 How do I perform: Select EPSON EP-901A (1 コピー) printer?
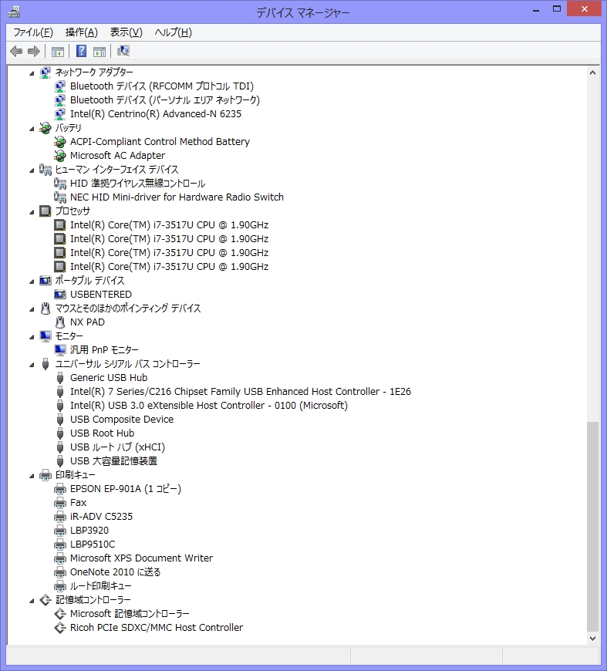point(126,489)
